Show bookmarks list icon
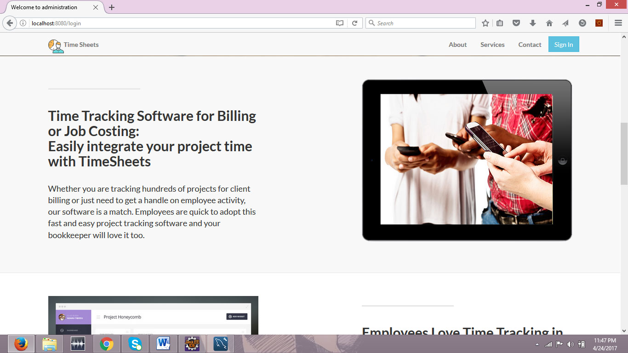 pos(500,23)
